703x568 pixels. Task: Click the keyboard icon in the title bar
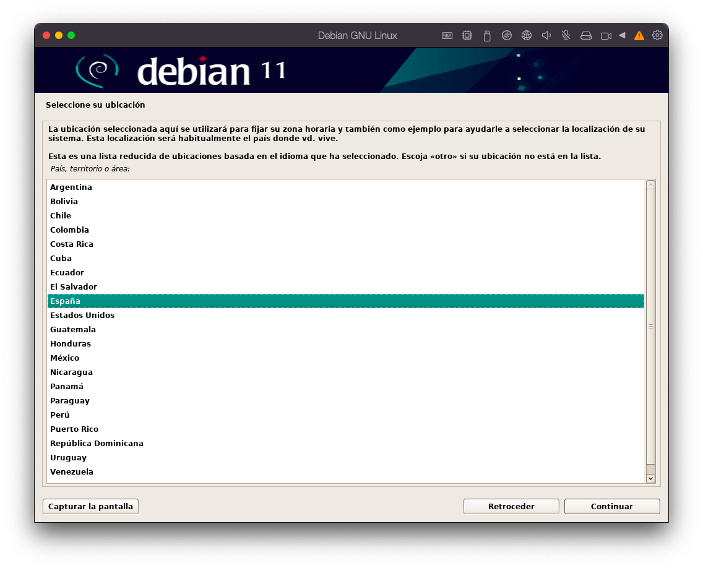coord(447,36)
